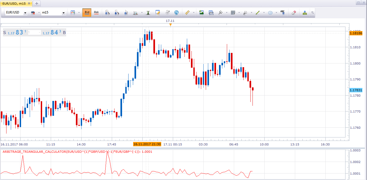This screenshot has width=367, height=180.
Task: Toggle the Bid price button
Action: (x=87, y=12)
